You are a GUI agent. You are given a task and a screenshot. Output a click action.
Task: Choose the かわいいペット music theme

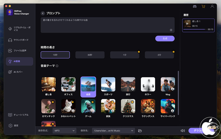(x=68, y=108)
